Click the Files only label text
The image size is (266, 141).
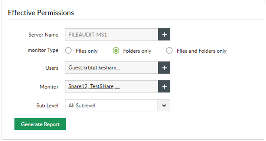coord(87,51)
